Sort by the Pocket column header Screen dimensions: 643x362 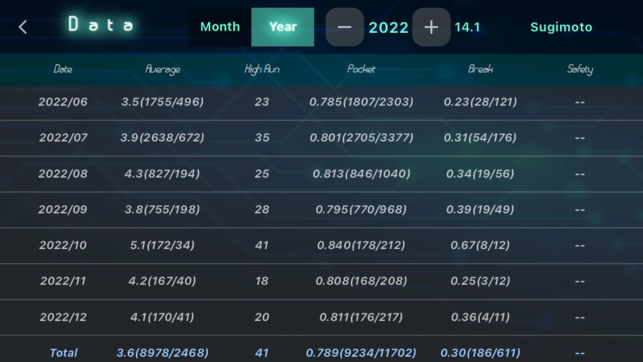[x=361, y=69]
